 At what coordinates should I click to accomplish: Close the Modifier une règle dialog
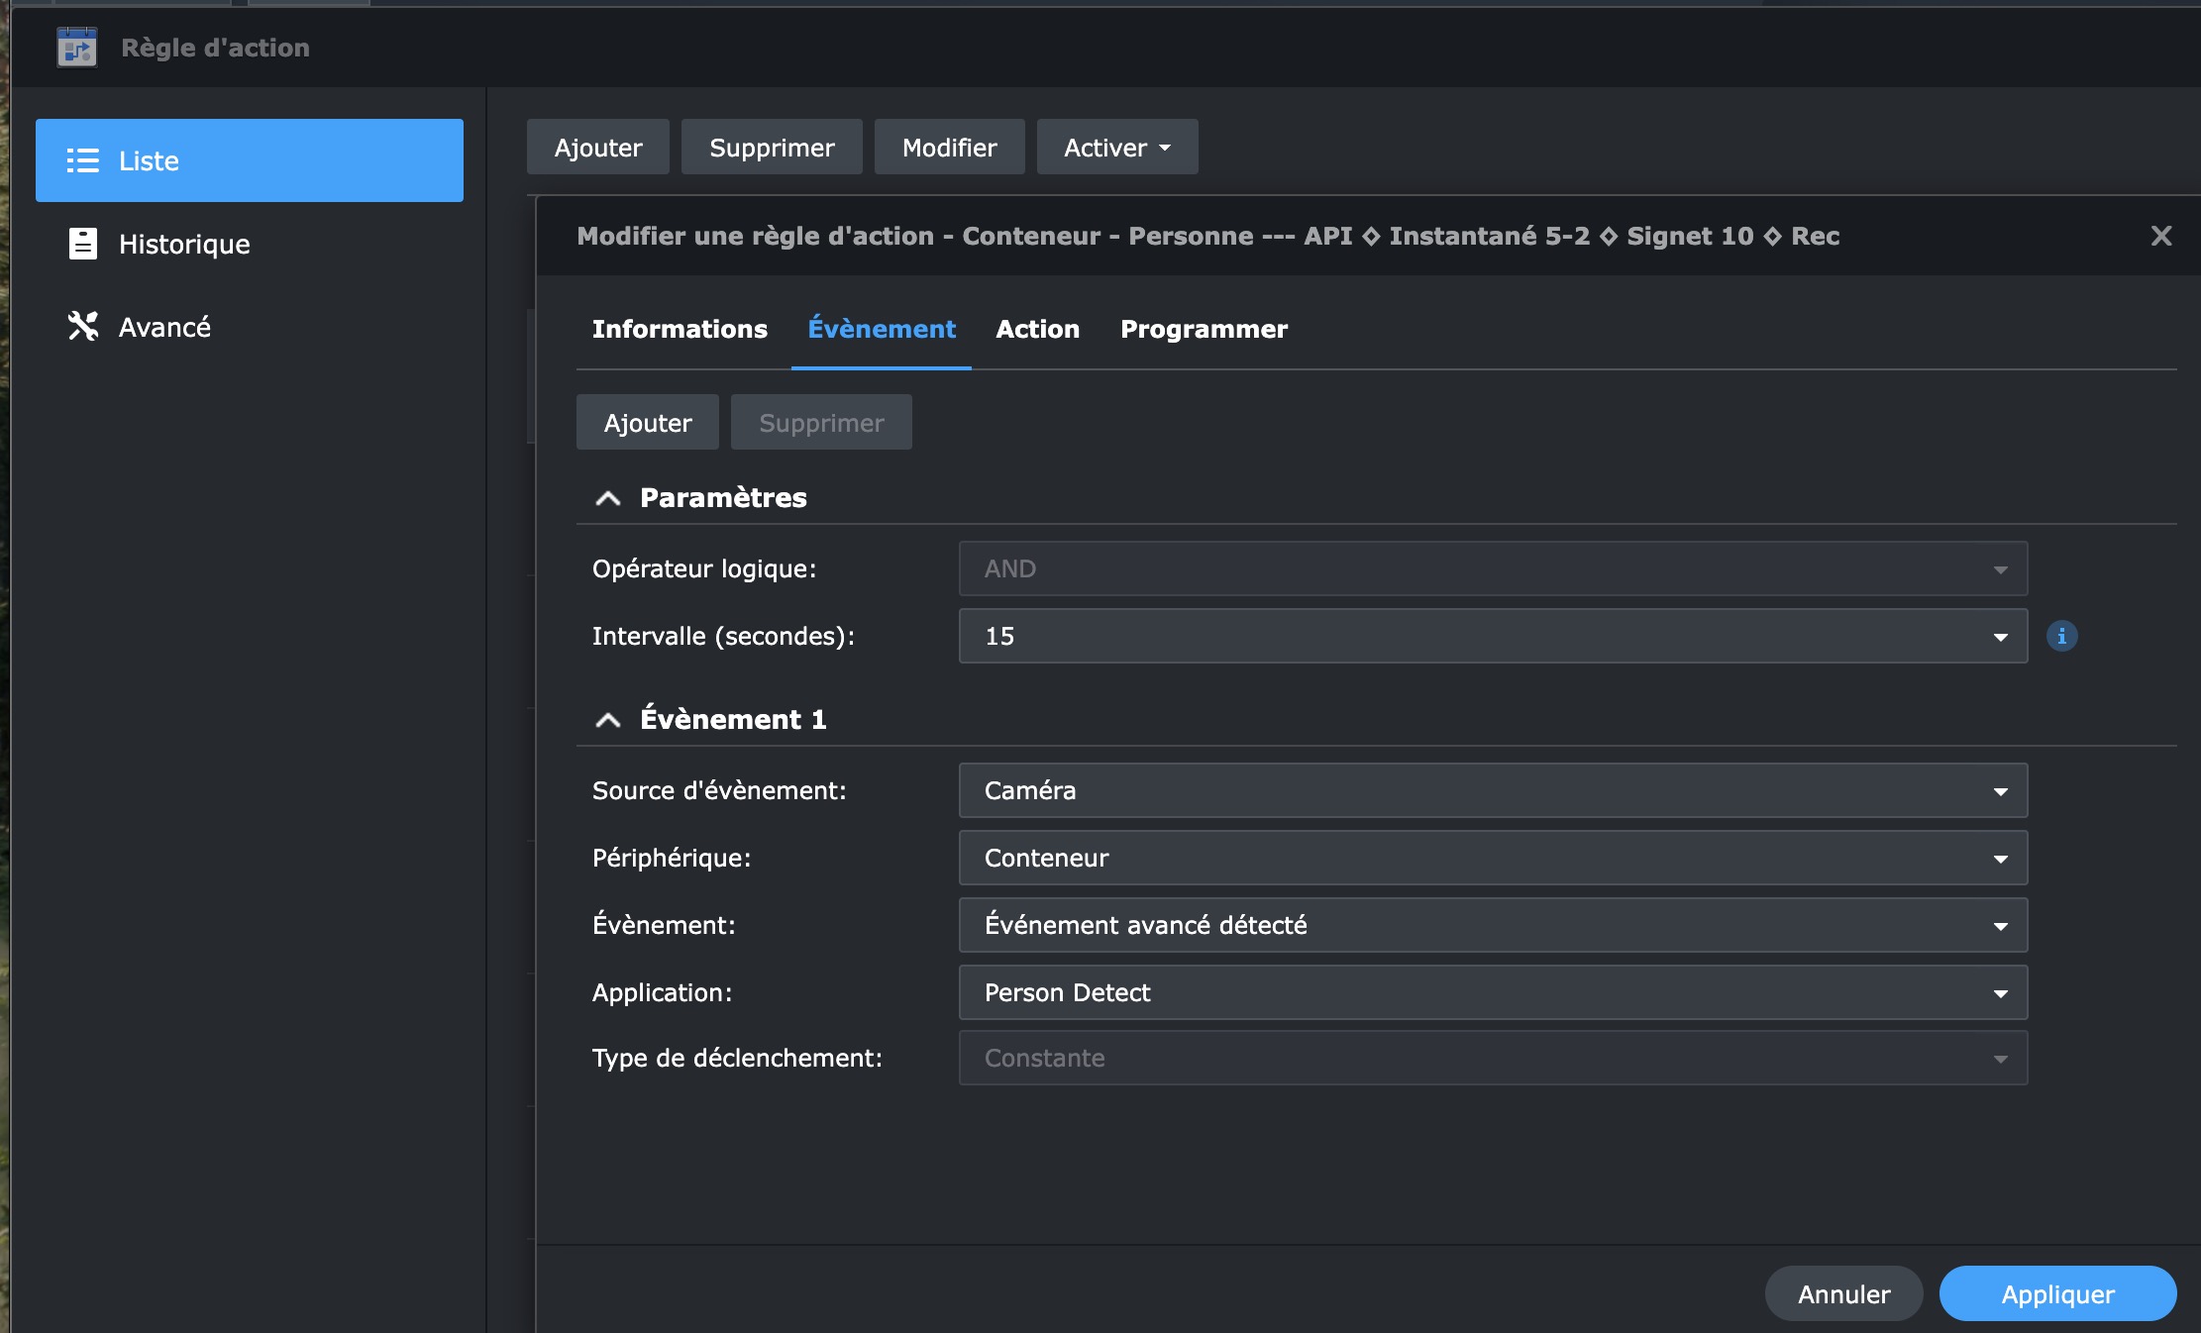tap(2160, 236)
